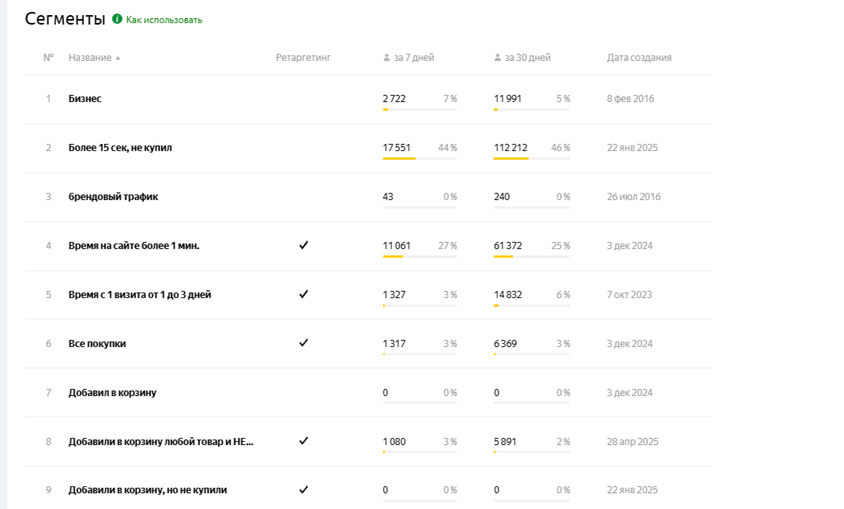Click the user icon in 'за 30 дней' header
Screen dimensions: 844x509
(x=497, y=58)
